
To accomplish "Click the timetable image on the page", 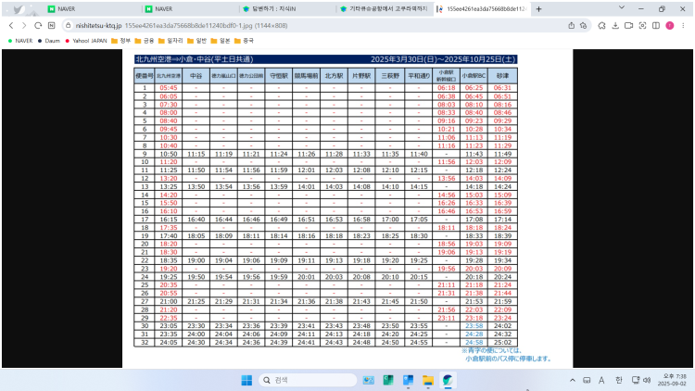I will [347, 208].
